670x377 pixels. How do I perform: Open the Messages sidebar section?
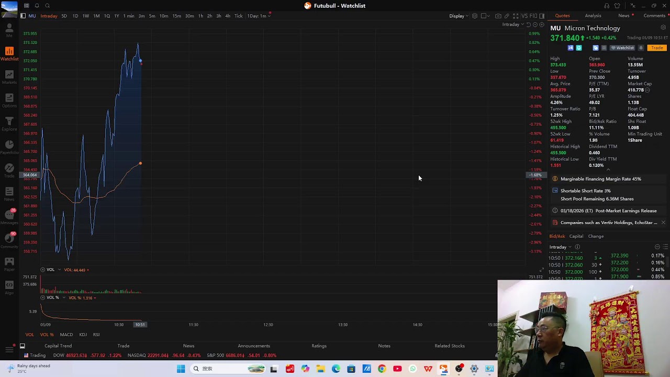tap(9, 217)
